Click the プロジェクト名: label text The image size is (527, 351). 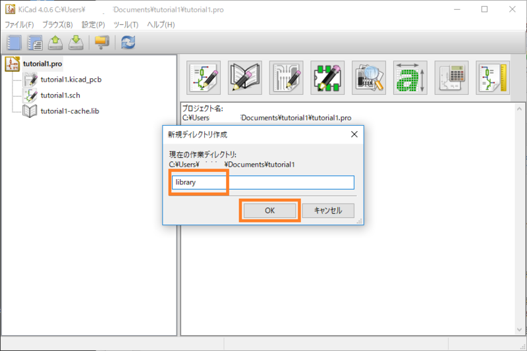[x=203, y=109]
